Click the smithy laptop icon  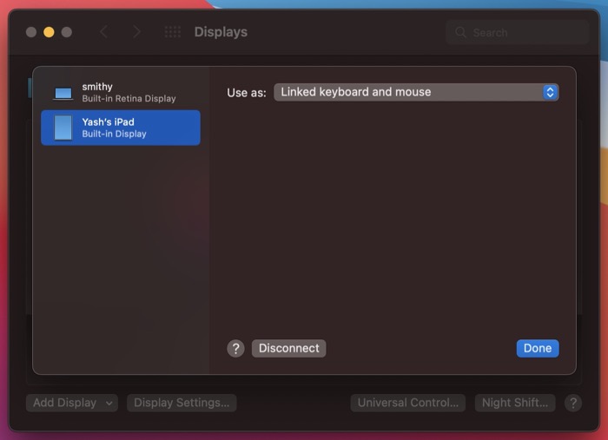[63, 94]
